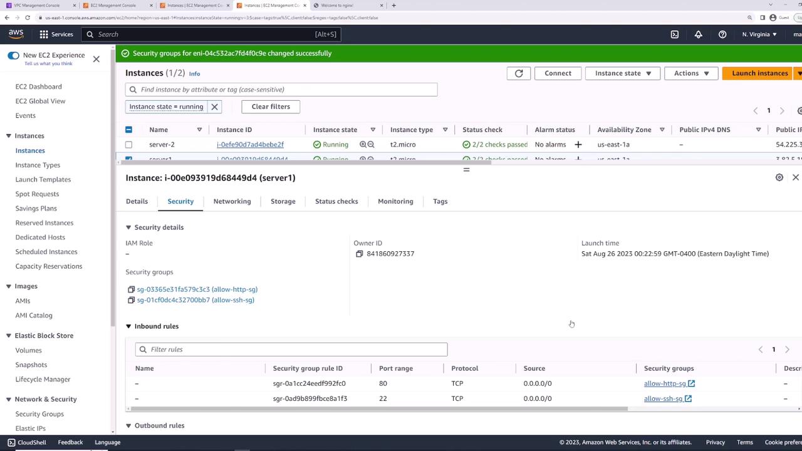Refresh the instances list
This screenshot has height=451, width=802.
pyautogui.click(x=519, y=73)
